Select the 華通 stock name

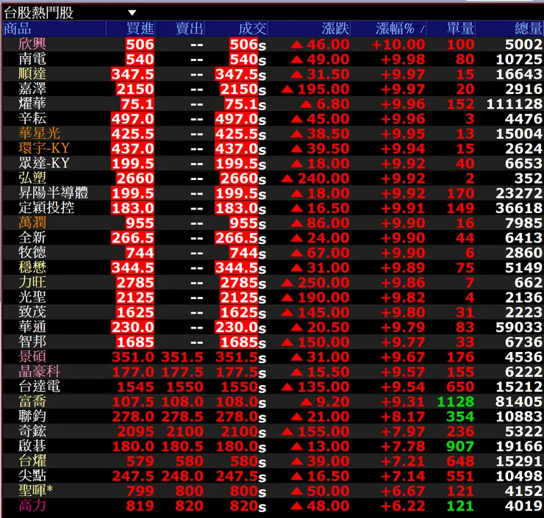(x=32, y=327)
